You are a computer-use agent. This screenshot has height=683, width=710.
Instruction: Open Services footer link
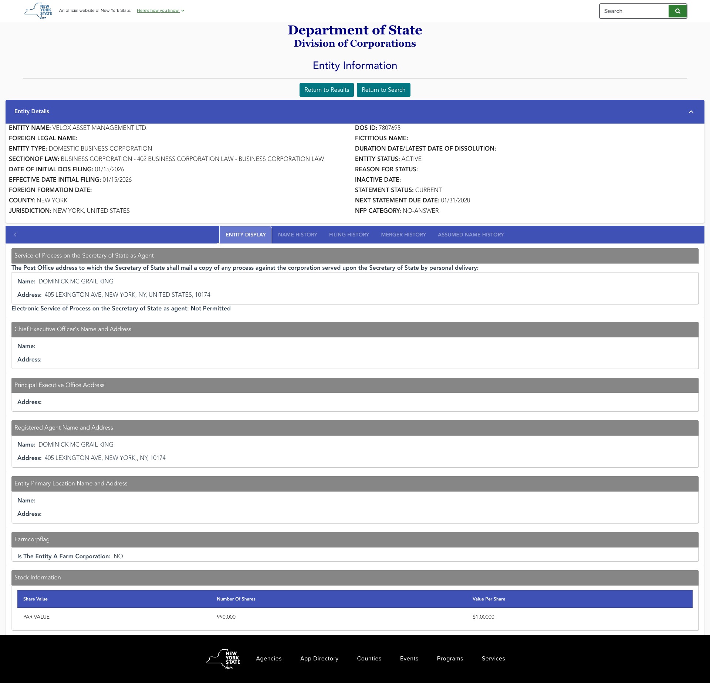pyautogui.click(x=493, y=659)
